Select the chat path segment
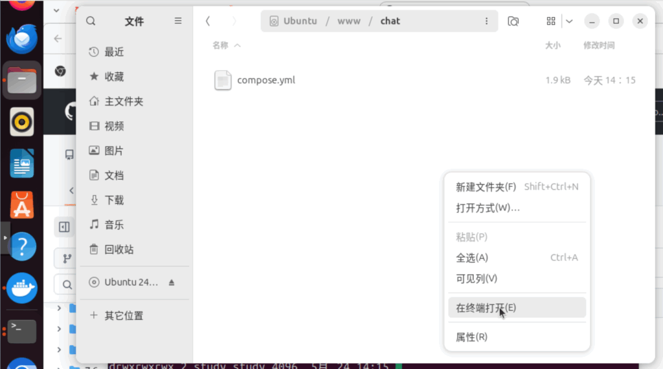This screenshot has width=663, height=369. click(x=390, y=21)
